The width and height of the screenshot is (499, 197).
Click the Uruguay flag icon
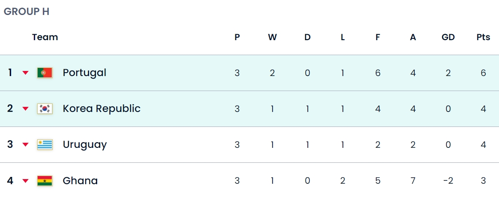click(x=45, y=144)
